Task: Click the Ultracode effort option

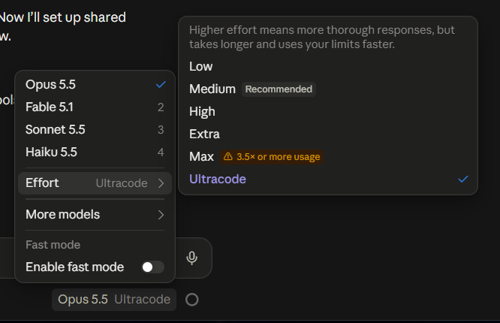Action: pyautogui.click(x=328, y=179)
